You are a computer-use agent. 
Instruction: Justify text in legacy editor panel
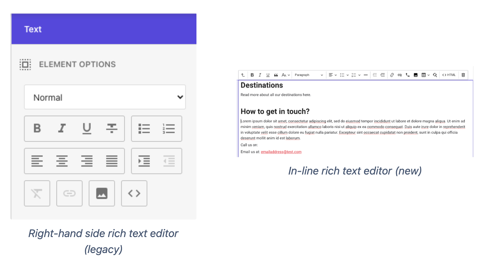click(x=112, y=161)
